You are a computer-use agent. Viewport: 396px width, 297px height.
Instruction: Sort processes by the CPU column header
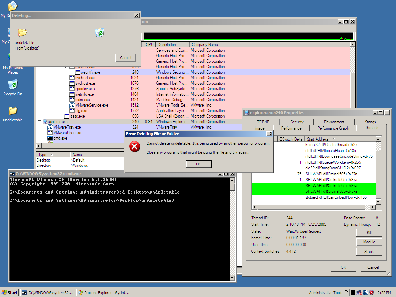[149, 44]
